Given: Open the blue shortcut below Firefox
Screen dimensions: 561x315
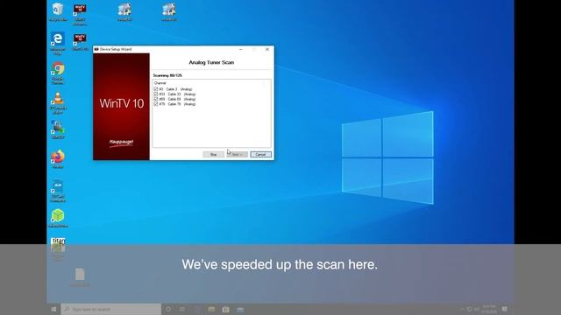Looking at the screenshot, I should point(58,191).
